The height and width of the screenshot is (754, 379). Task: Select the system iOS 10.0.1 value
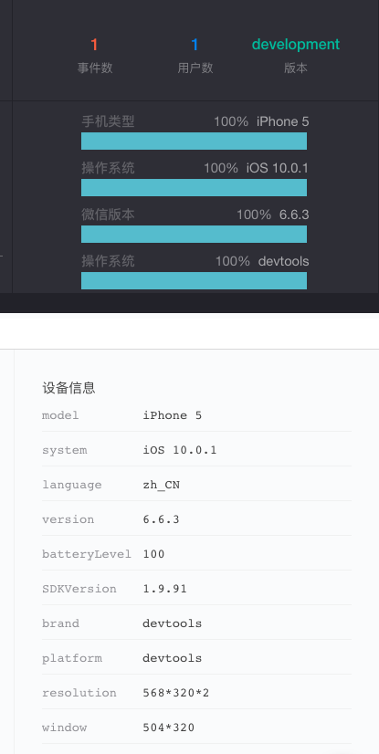179,450
